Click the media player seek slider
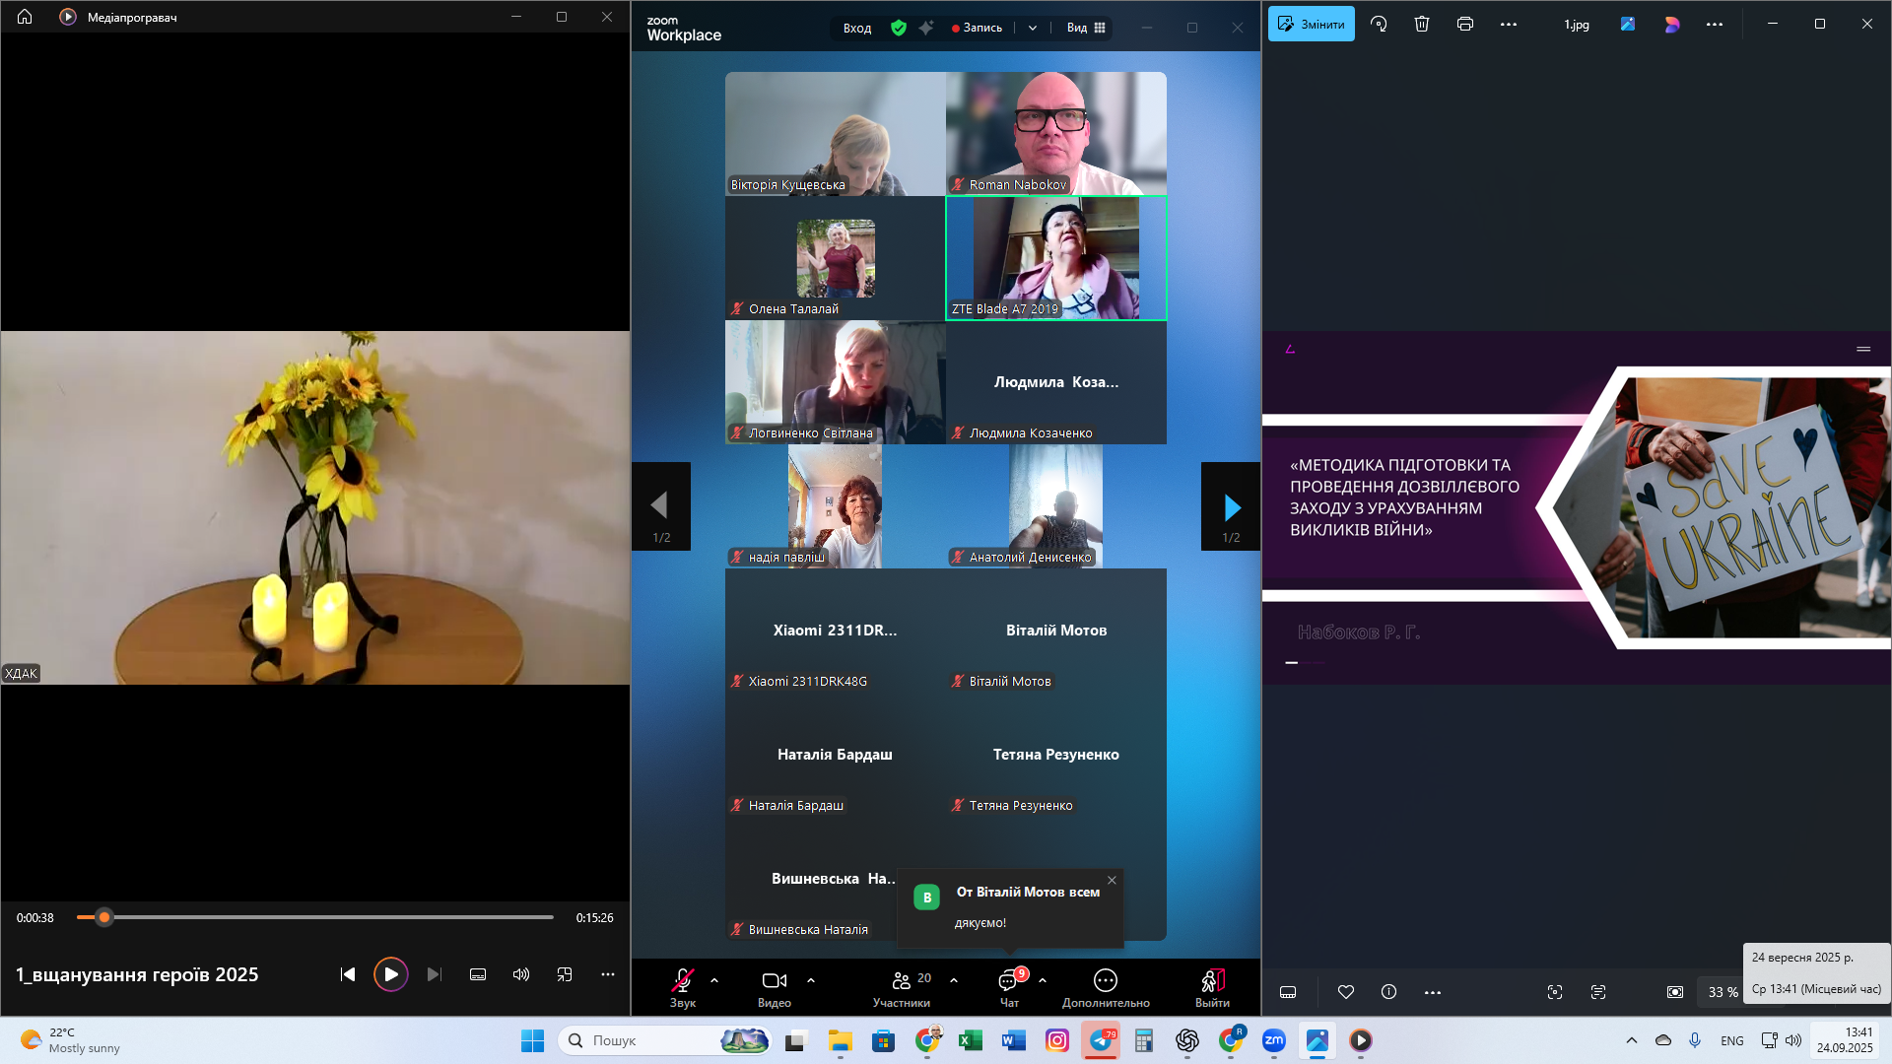The width and height of the screenshot is (1892, 1064). 315,917
